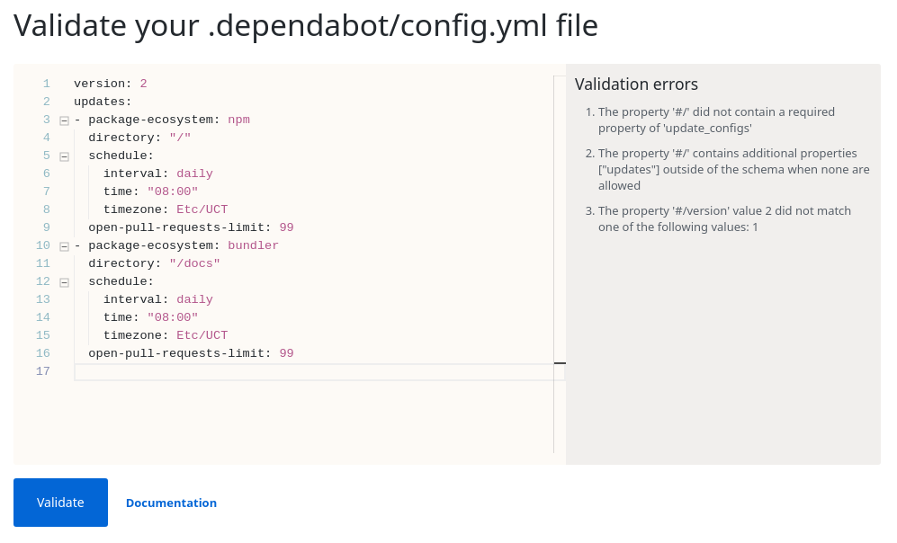Collapse the schedule fold on line 5

pyautogui.click(x=64, y=156)
